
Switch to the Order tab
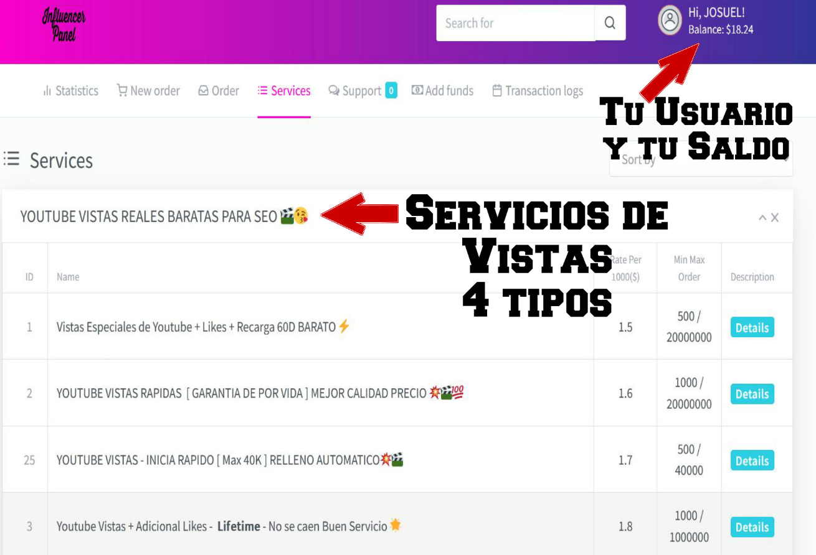(219, 91)
